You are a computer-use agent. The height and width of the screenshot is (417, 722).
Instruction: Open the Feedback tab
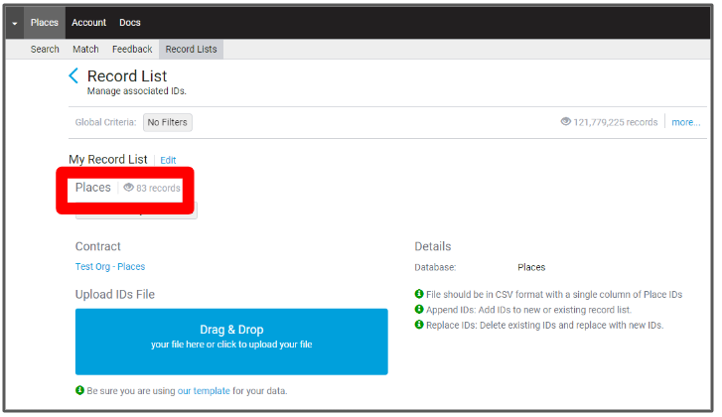(x=132, y=49)
